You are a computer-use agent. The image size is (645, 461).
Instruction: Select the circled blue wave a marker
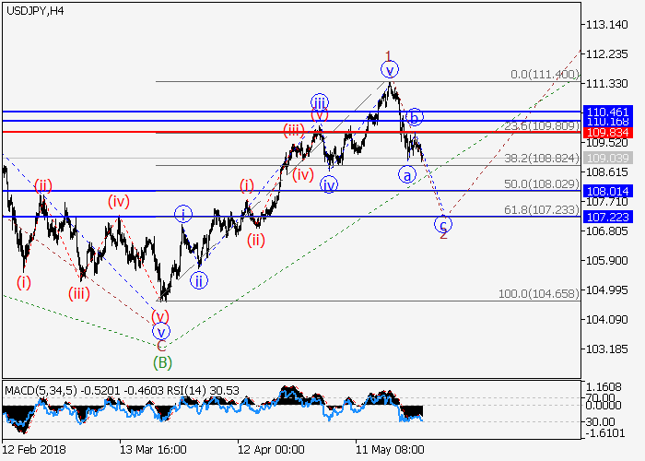405,173
